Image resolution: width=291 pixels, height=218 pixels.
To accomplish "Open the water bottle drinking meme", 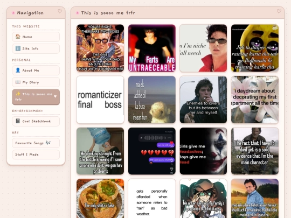I will point(100,151).
